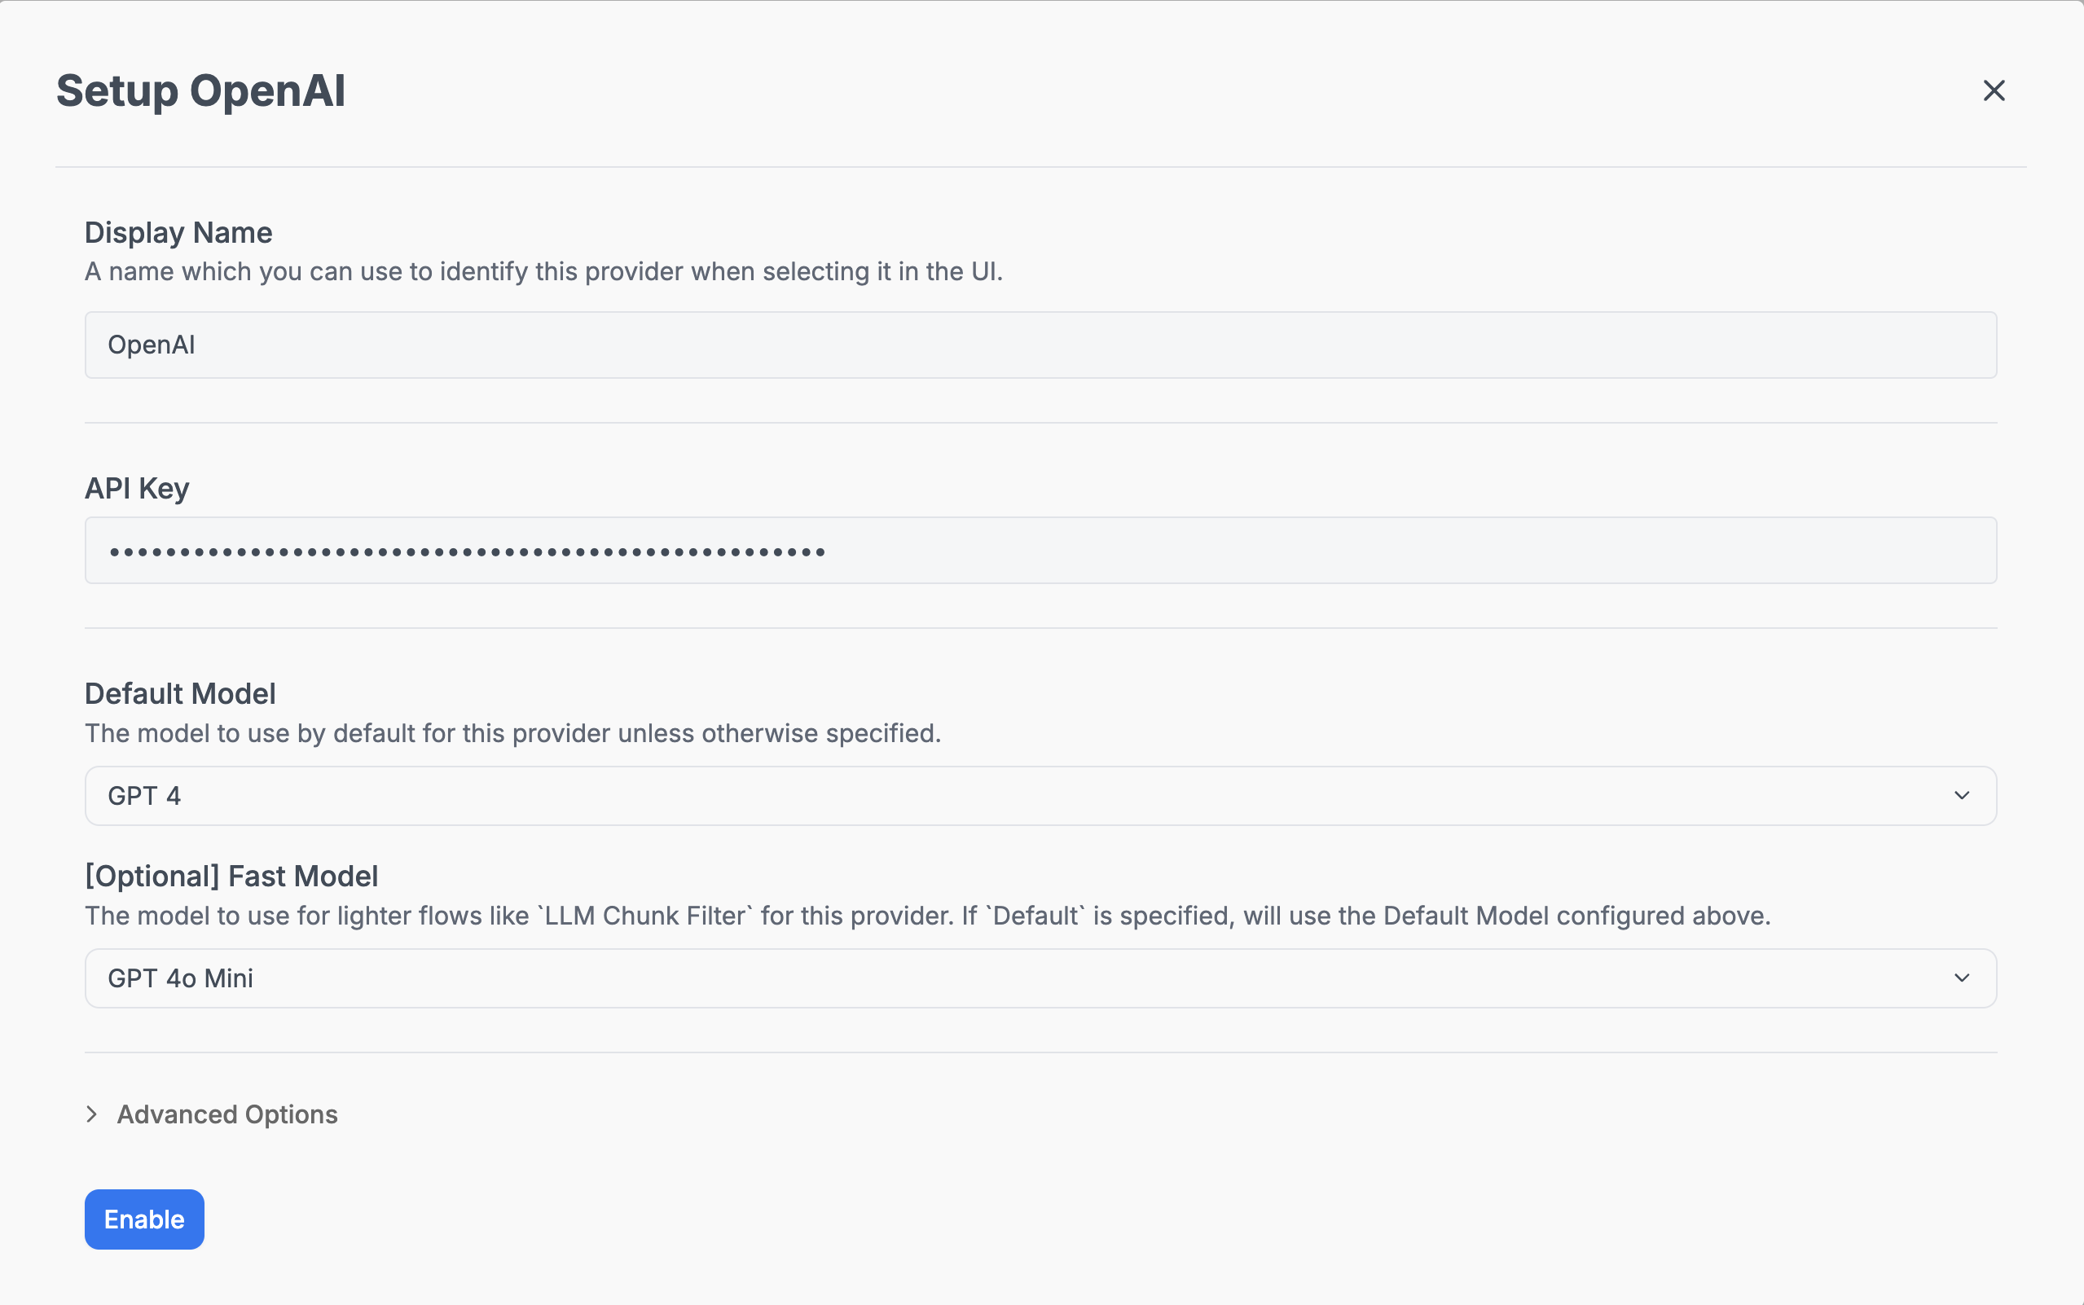Open the Default Model dropdown
This screenshot has height=1305, width=2084.
pos(1040,795)
